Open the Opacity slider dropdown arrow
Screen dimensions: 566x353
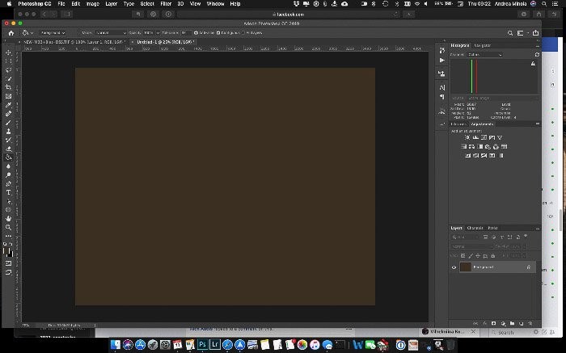158,33
